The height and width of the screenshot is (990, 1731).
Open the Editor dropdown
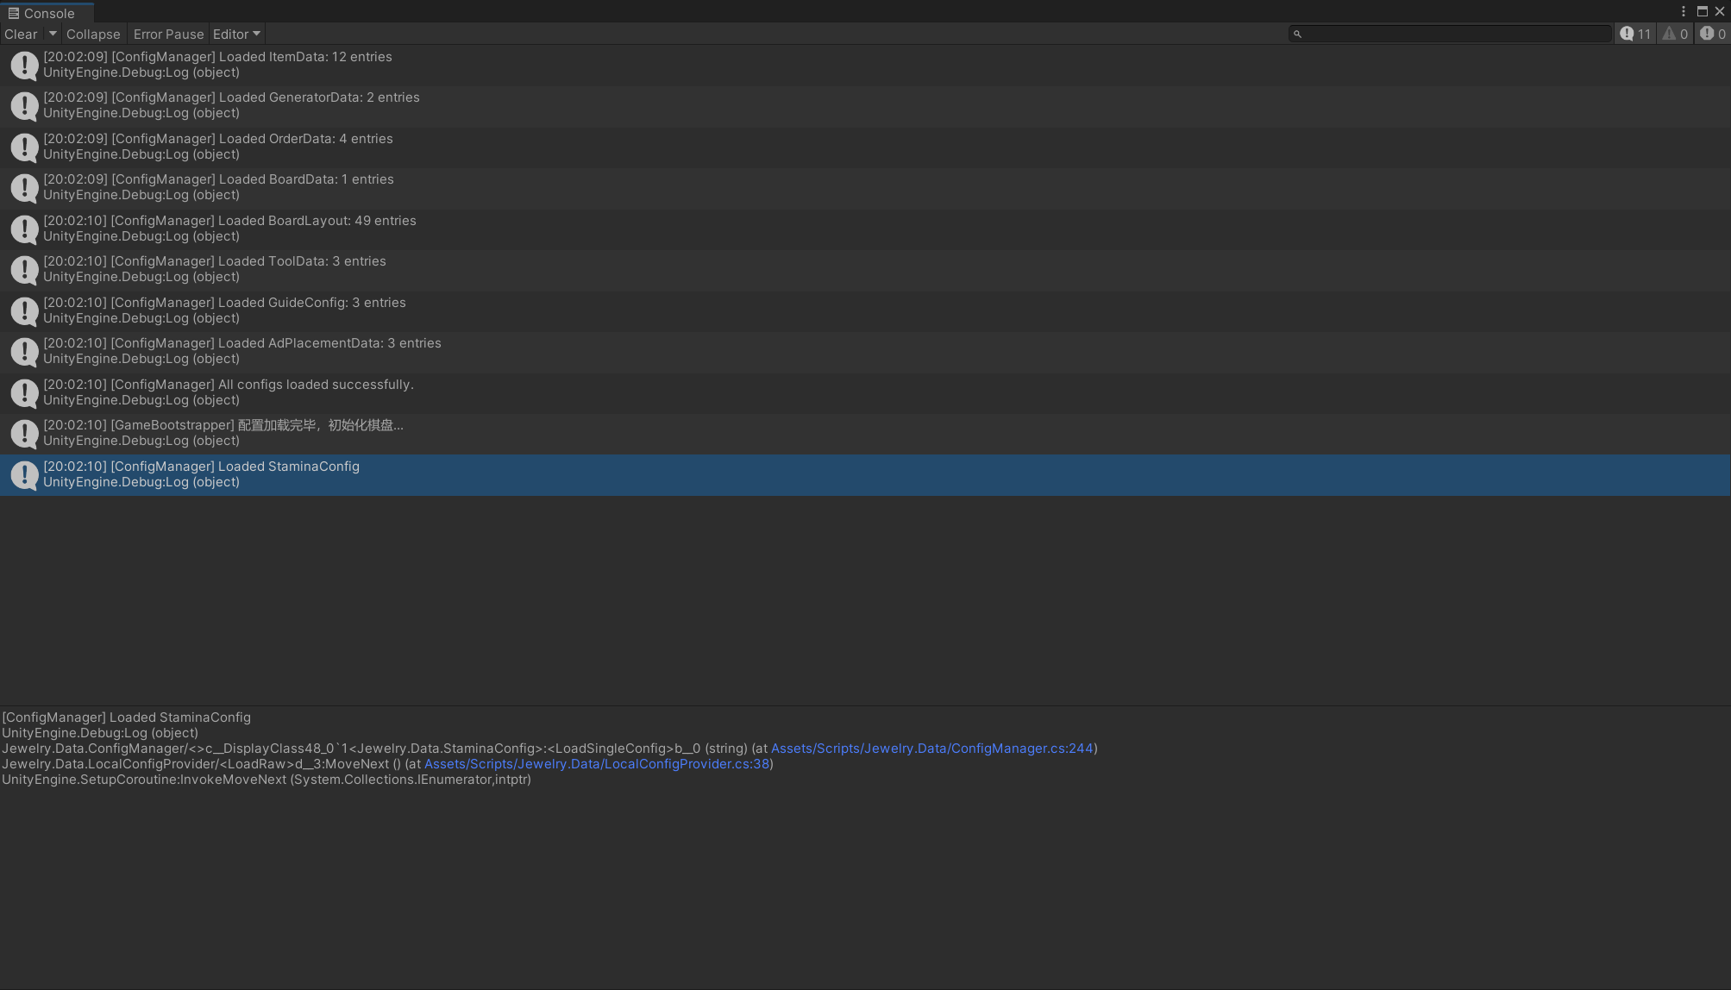click(x=236, y=34)
